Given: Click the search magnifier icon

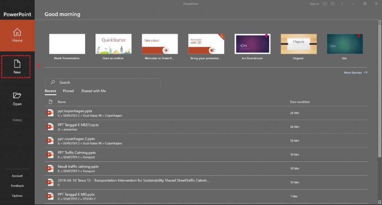Looking at the screenshot, I should tap(53, 82).
